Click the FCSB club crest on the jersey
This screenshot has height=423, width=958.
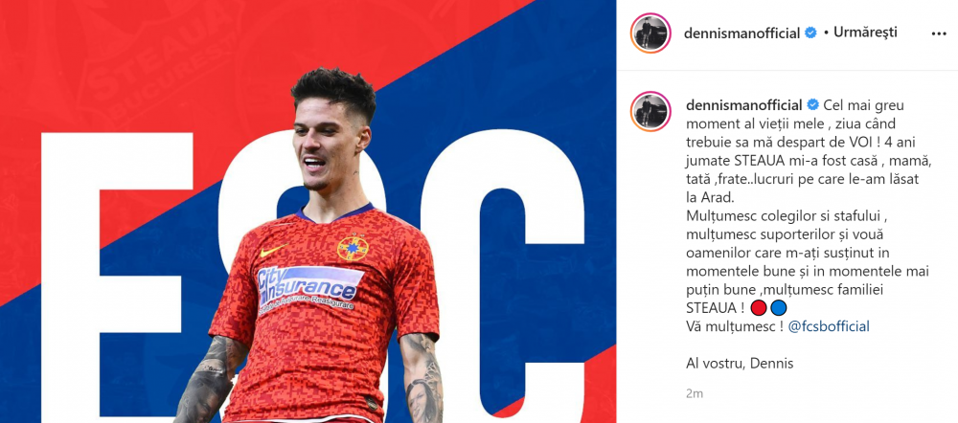(354, 249)
